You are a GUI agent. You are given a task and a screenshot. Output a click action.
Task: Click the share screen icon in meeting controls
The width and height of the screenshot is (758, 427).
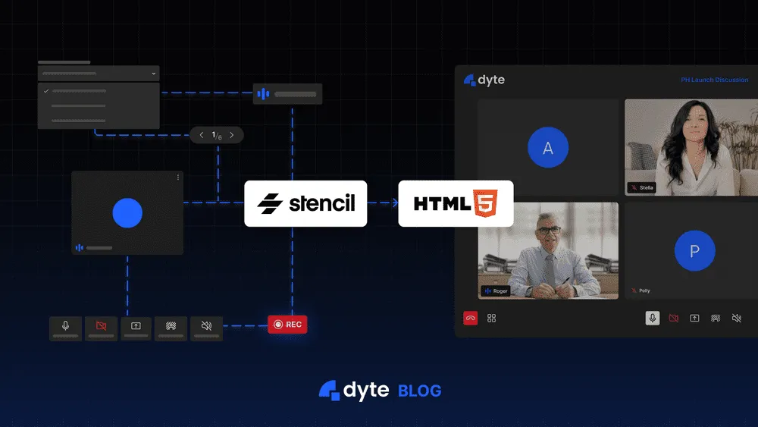pos(694,319)
